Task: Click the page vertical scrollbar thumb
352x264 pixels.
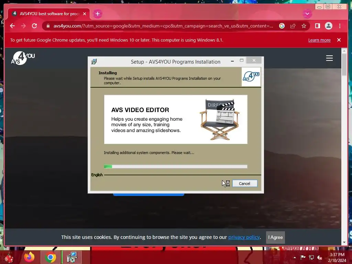Action: tap(344, 65)
